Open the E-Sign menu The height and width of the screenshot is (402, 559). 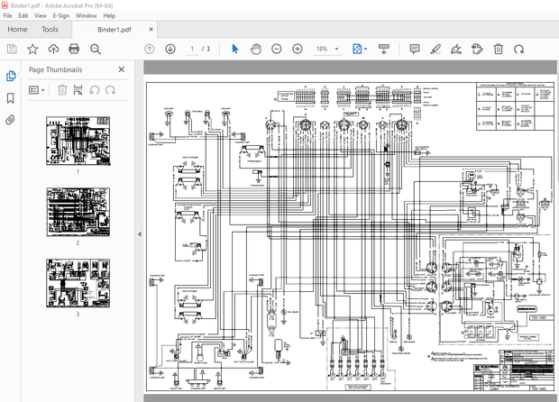[x=61, y=15]
